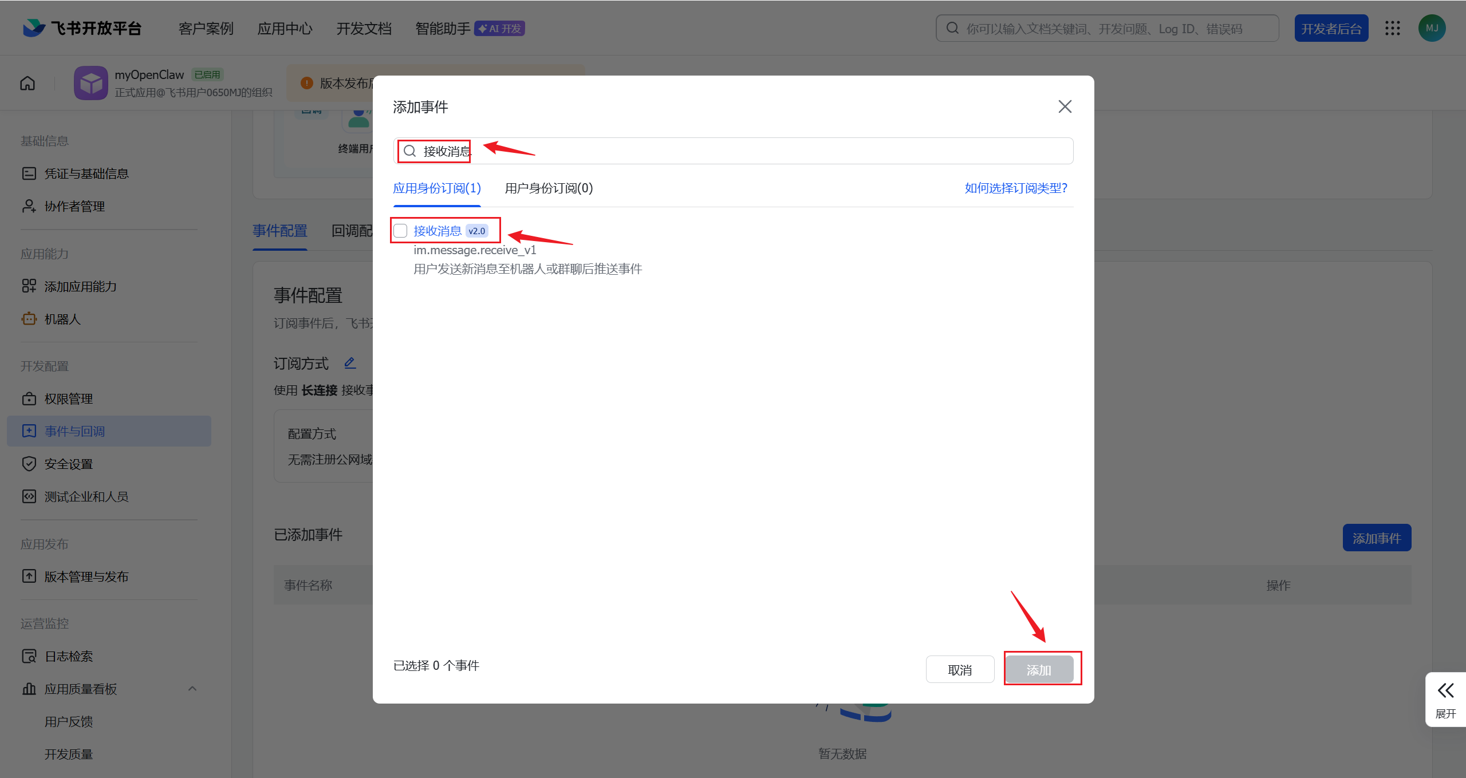Open 协作者管理 in sidebar
The height and width of the screenshot is (778, 1466).
74,206
